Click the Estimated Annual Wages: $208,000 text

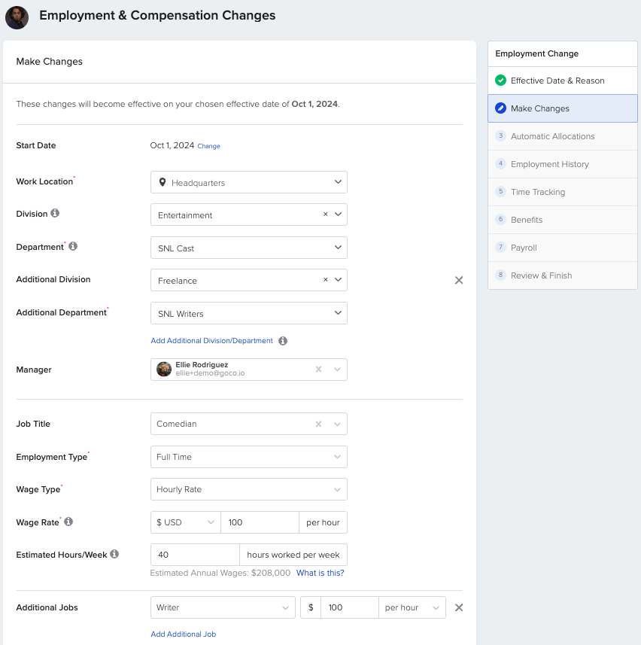point(220,573)
